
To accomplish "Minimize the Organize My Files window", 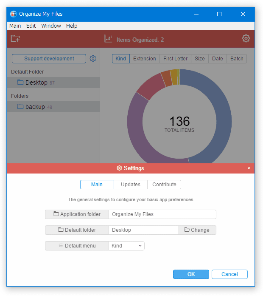I will coord(196,14).
